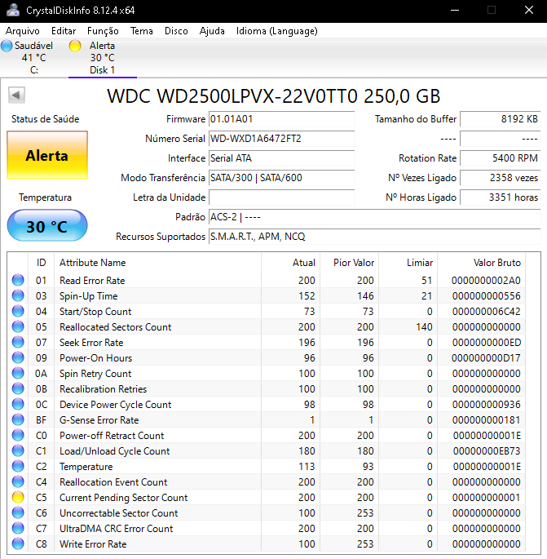The height and width of the screenshot is (559, 547).
Task: Minimize the CrystalDiskInfo window
Action: pyautogui.click(x=454, y=10)
